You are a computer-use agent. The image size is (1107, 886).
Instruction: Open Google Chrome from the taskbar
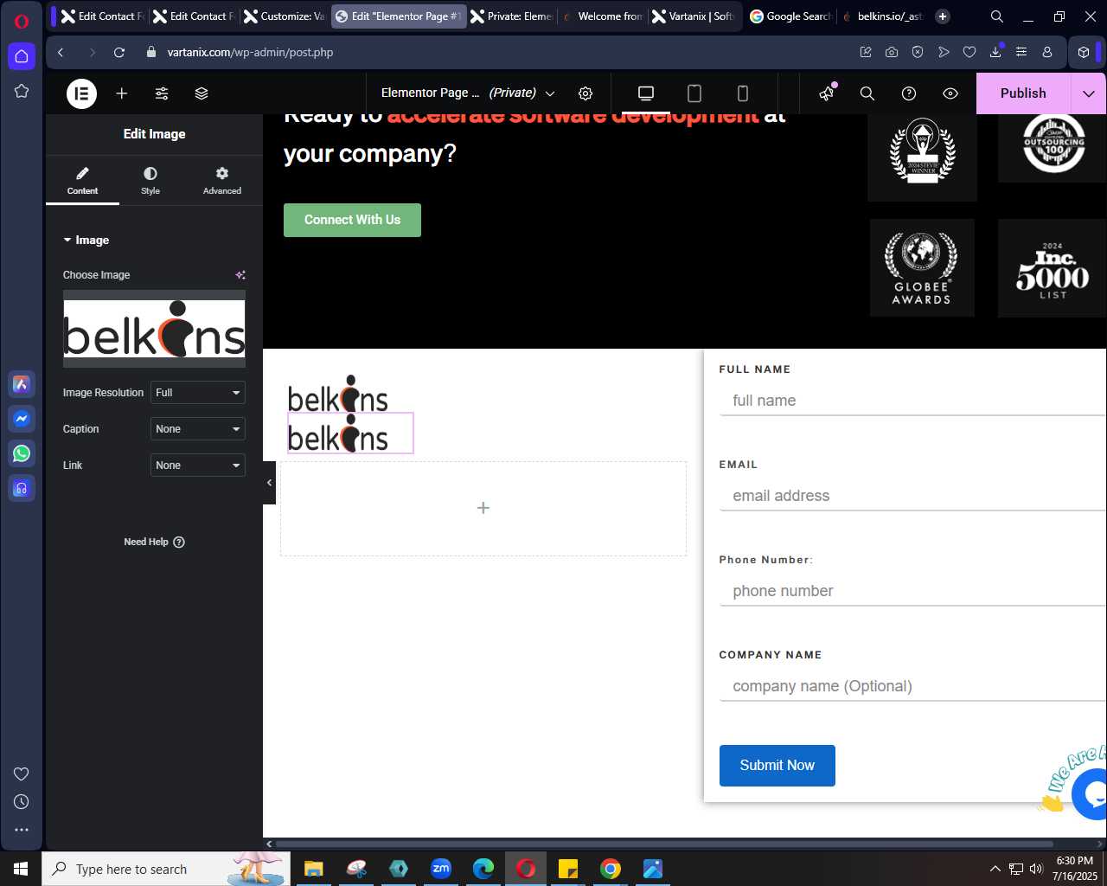[x=611, y=869]
